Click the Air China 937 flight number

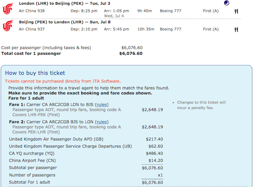[32, 29]
